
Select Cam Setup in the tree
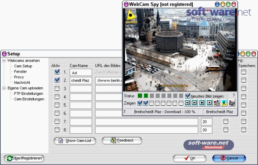[23, 66]
